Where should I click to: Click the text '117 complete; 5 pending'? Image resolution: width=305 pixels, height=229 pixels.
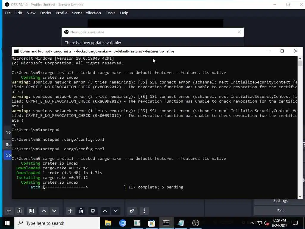[x=155, y=187]
